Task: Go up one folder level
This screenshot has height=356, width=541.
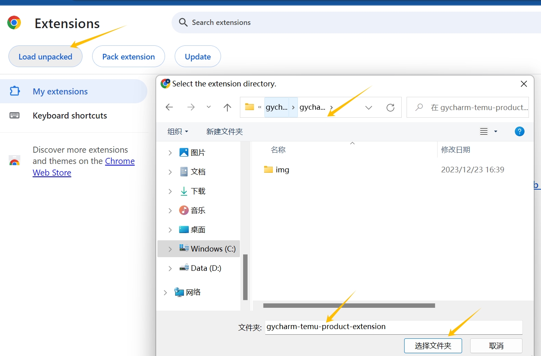Action: tap(227, 107)
